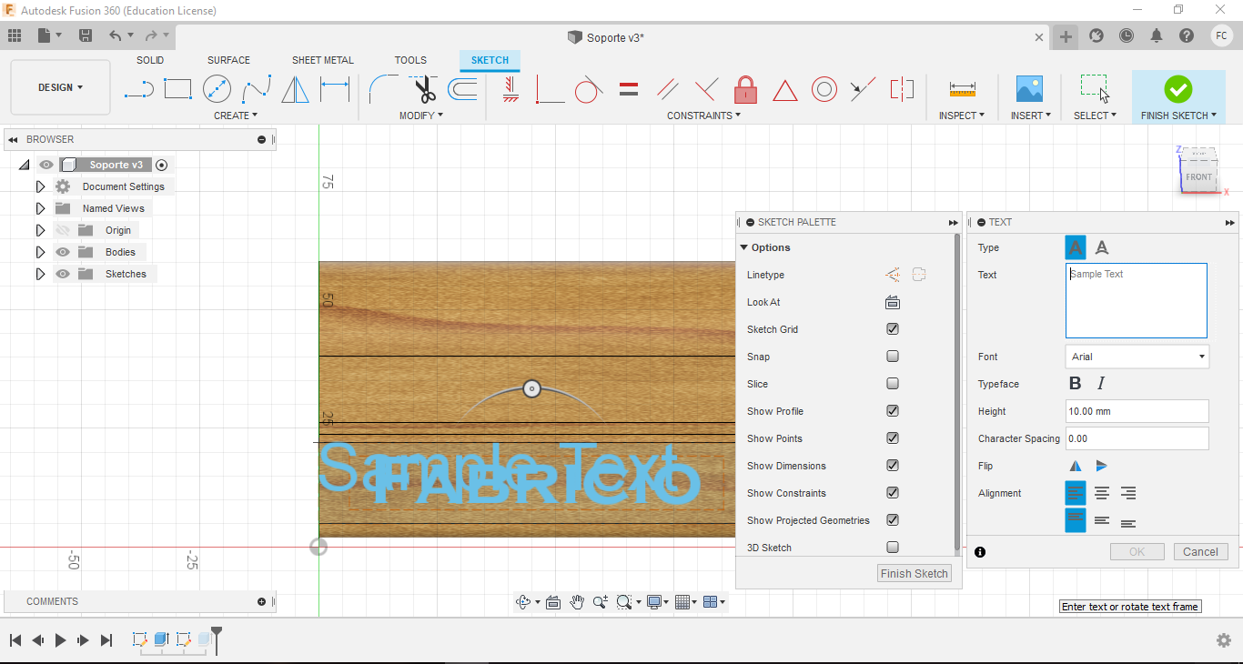
Task: Pick the Trim scissors tool
Action: click(424, 89)
